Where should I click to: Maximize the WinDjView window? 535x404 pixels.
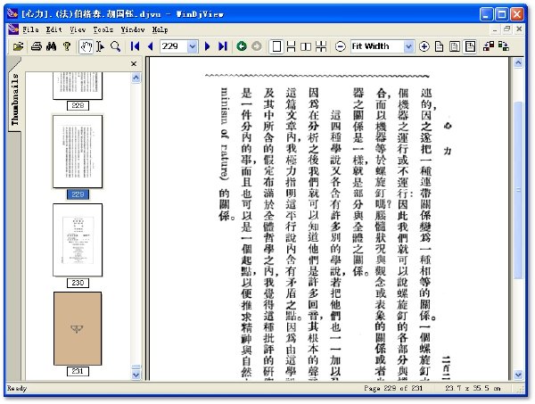tap(502, 14)
